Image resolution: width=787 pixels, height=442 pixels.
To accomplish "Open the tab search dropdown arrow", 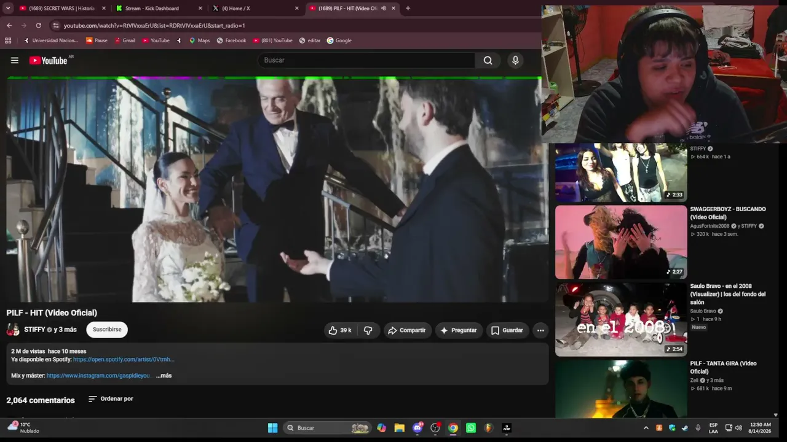I will pos(8,8).
